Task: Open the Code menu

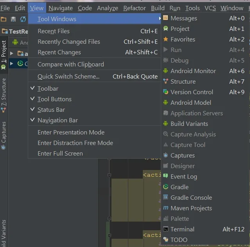Action: tap(85, 8)
